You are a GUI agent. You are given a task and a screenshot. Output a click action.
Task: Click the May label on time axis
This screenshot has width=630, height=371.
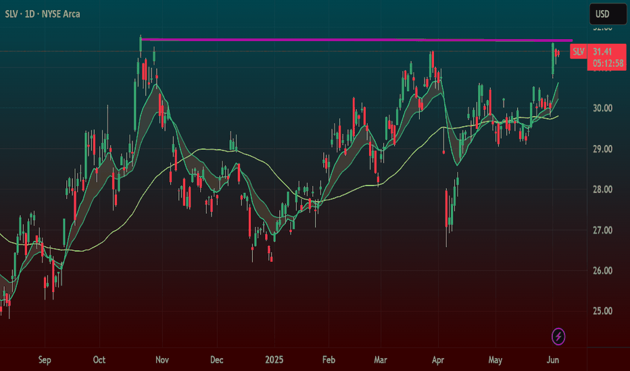[x=495, y=360]
